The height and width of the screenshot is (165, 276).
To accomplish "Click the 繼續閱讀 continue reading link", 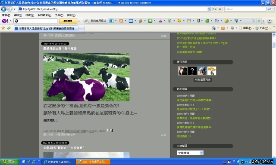I will pyautogui.click(x=50, y=120).
